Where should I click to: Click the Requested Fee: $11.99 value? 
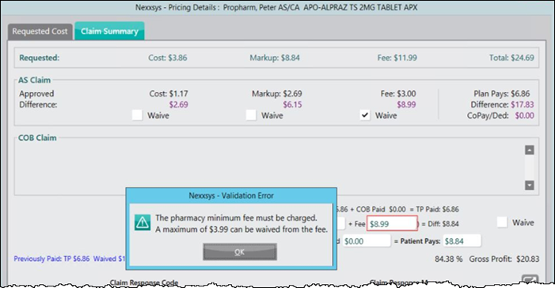397,58
